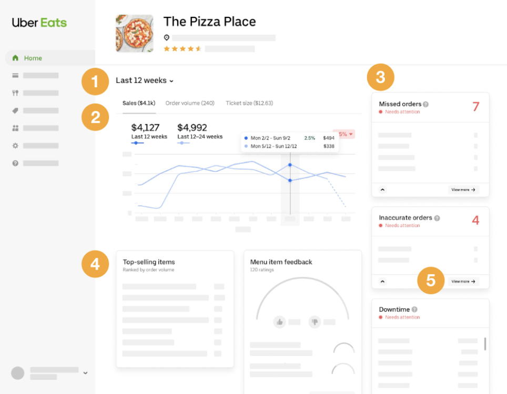507x394 pixels.
Task: Expand the account chevron at bottom left
Action: [85, 372]
